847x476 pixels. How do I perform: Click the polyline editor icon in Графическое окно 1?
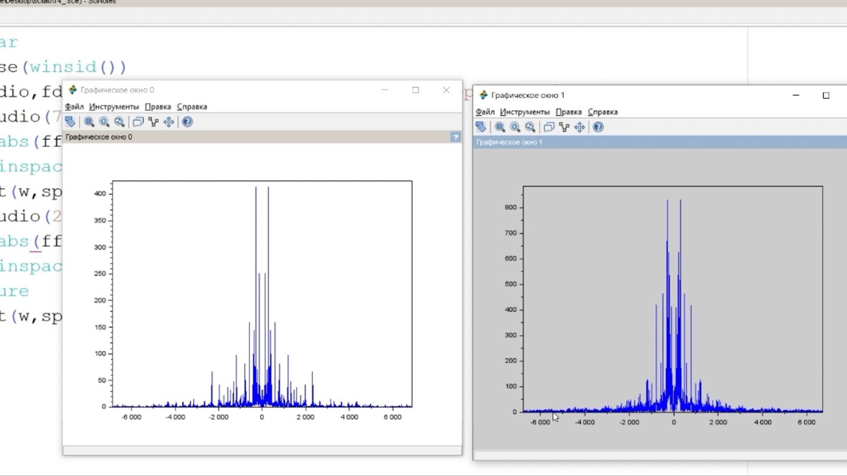(x=564, y=127)
